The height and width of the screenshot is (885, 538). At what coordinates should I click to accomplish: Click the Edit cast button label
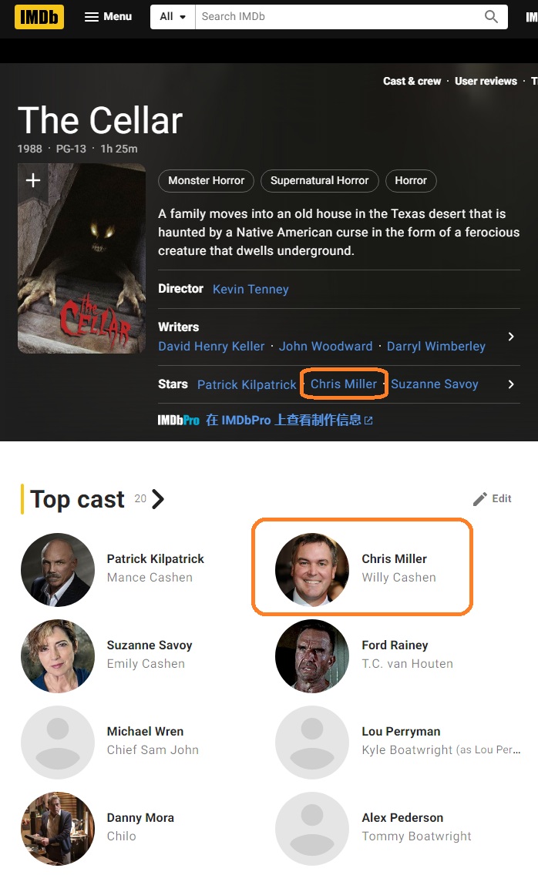coord(501,498)
